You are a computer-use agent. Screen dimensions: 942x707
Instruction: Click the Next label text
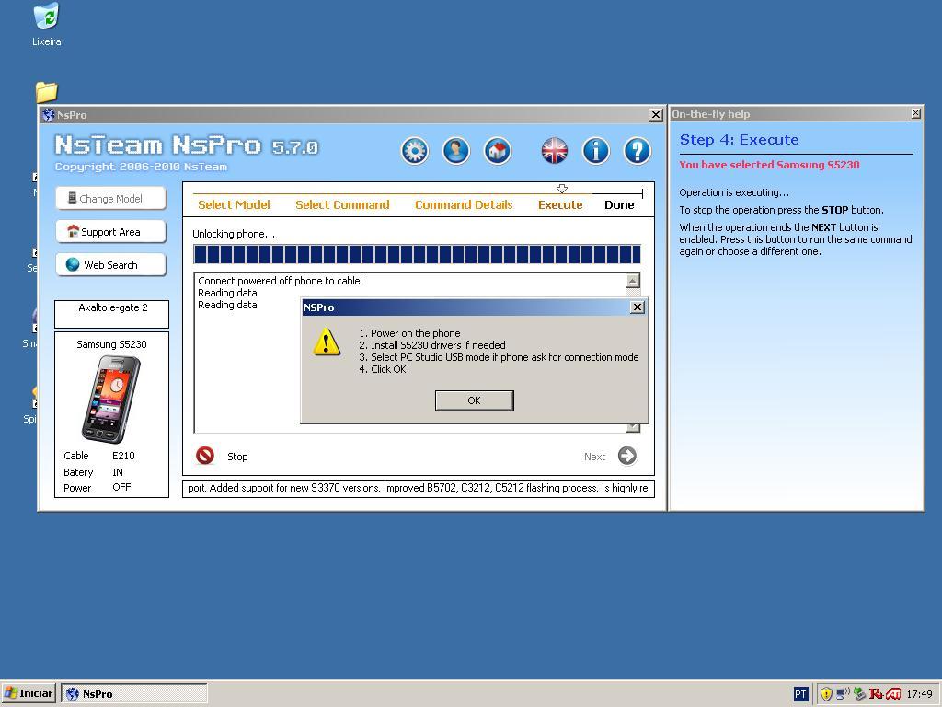point(595,457)
